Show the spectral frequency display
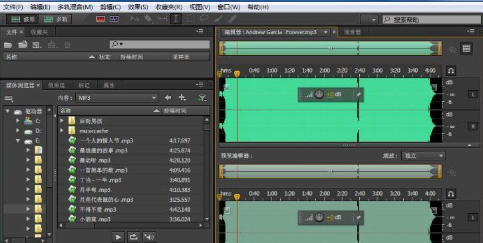Screen dimensions: 483x243 pos(100,19)
